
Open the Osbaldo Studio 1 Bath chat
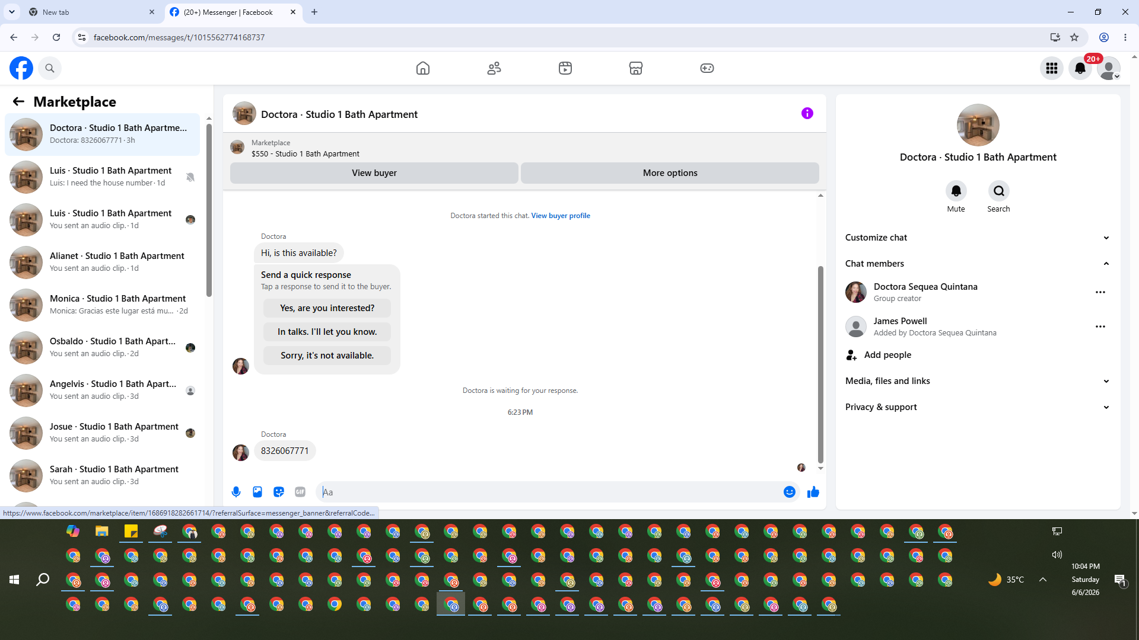[x=103, y=347]
